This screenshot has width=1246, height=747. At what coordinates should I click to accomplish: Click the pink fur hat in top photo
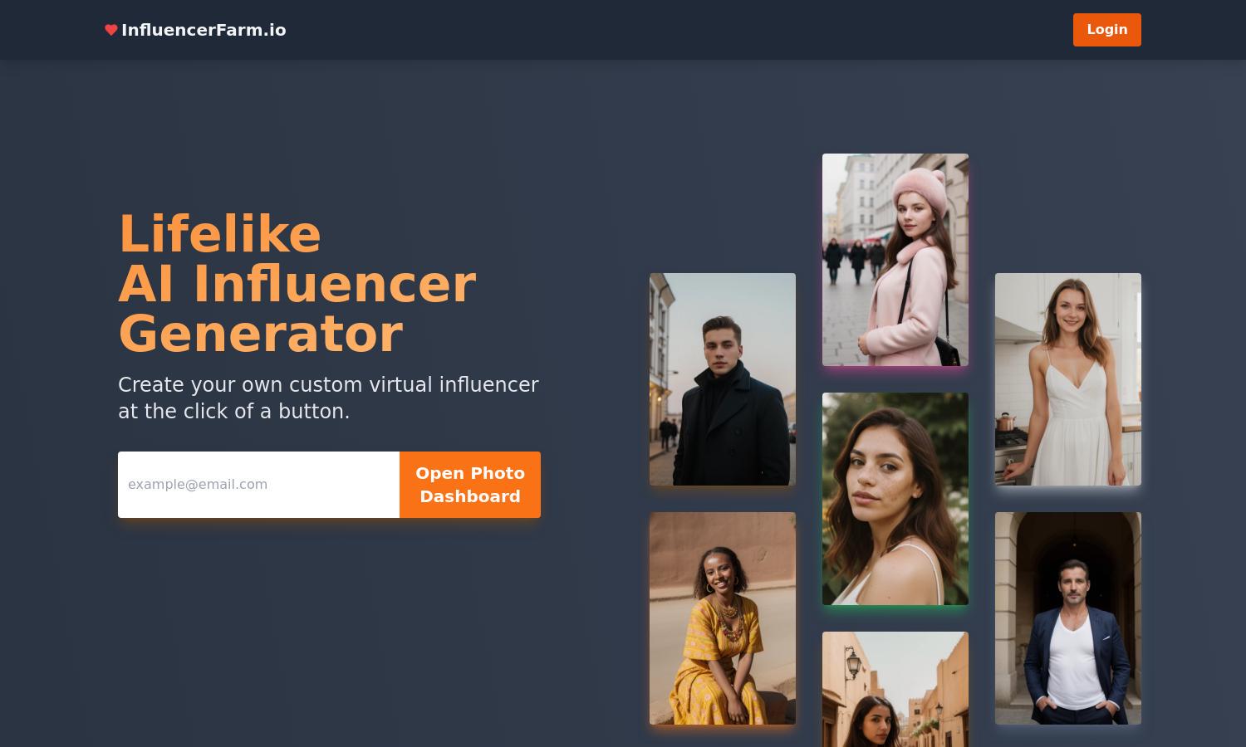(920, 190)
